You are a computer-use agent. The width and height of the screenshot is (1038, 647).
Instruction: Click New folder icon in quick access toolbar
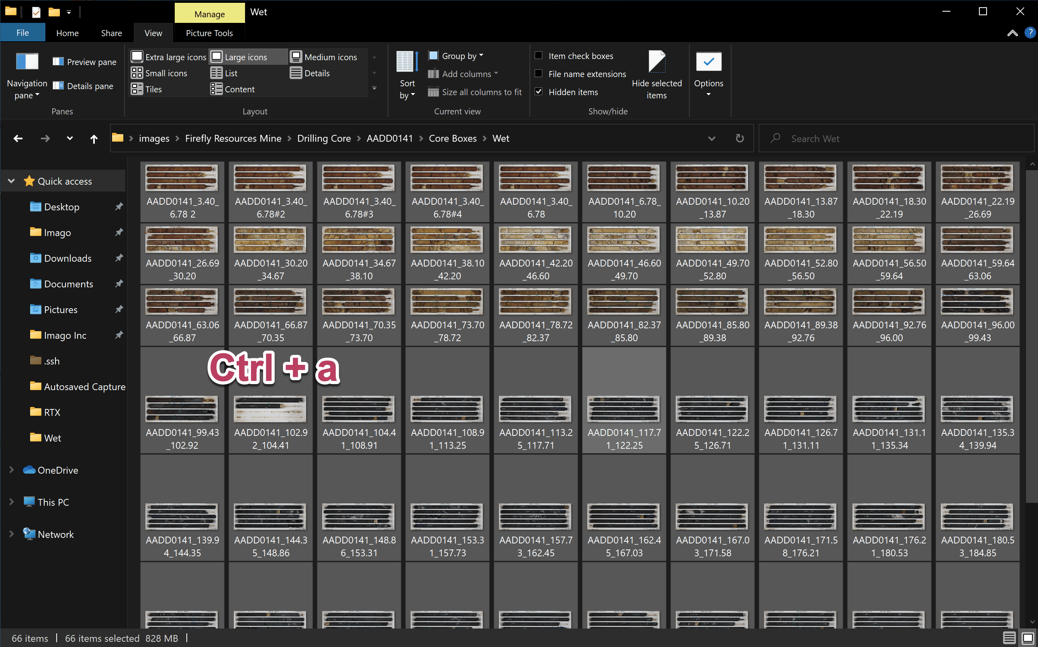click(54, 12)
